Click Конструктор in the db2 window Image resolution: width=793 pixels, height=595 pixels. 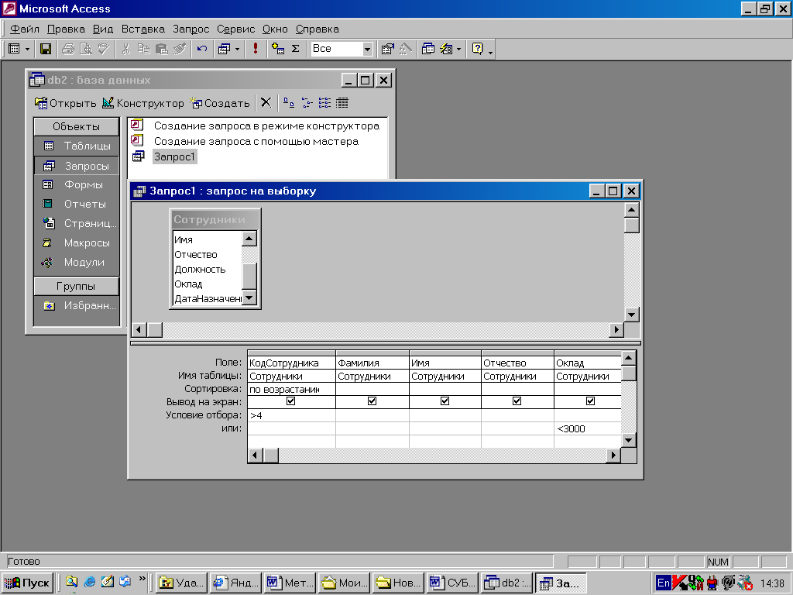[x=143, y=103]
